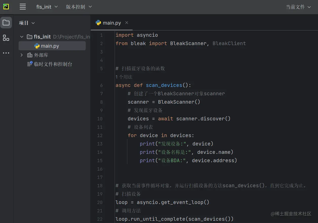Screen dimensions: 318x223
Task: Open the Structure tool window icon
Action: tap(6, 38)
